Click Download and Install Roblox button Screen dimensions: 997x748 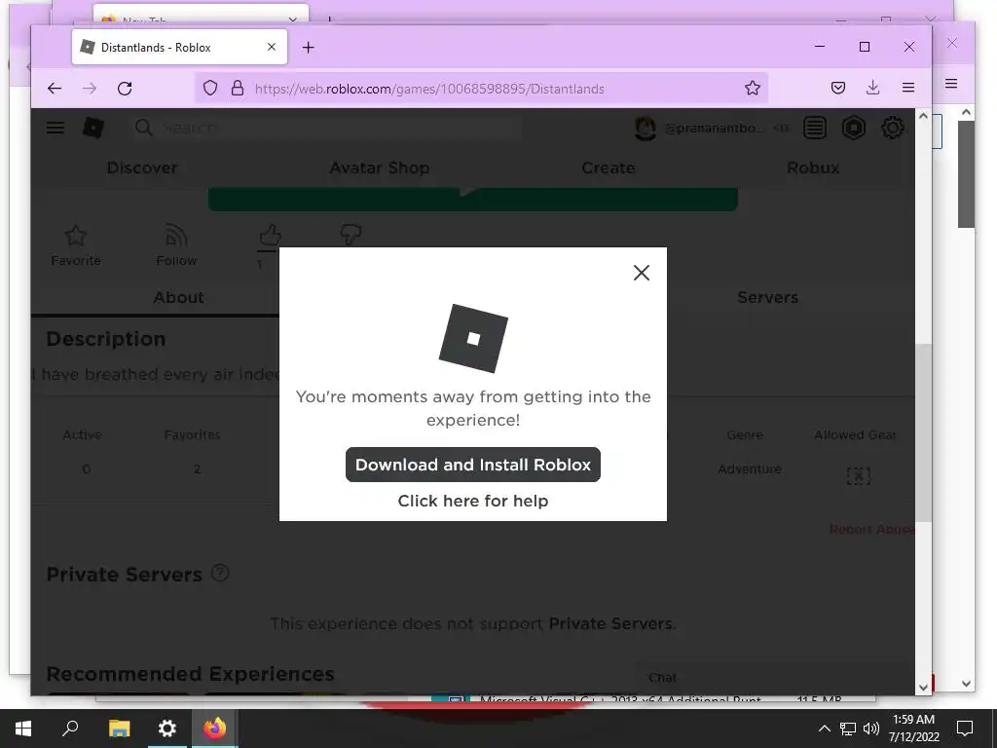click(473, 465)
